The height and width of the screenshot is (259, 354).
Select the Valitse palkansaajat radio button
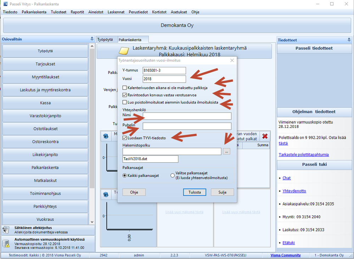[x=173, y=175]
